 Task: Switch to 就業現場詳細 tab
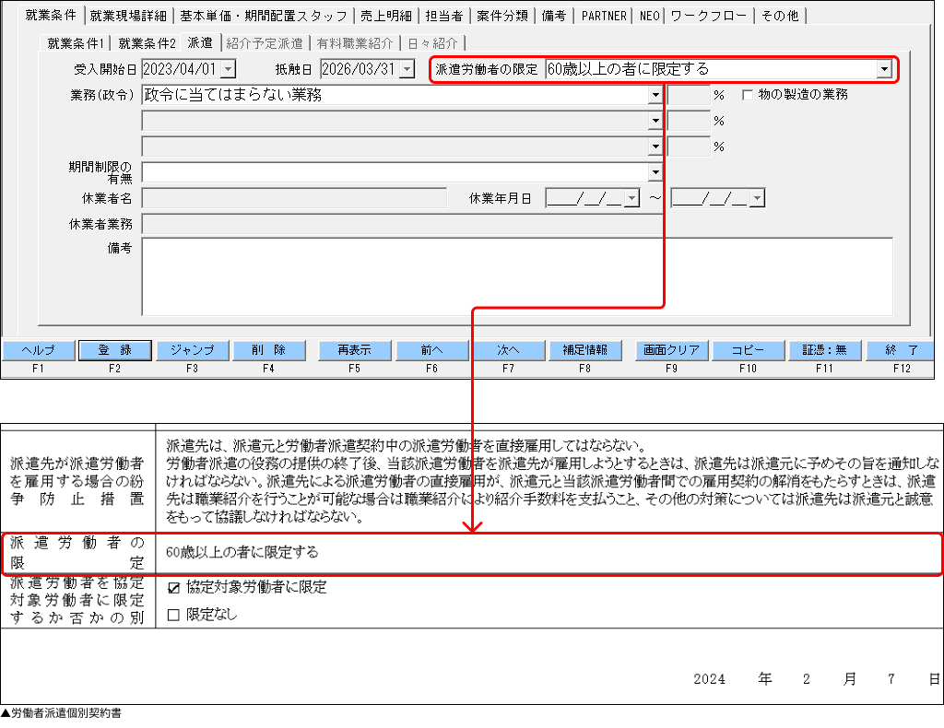point(128,16)
